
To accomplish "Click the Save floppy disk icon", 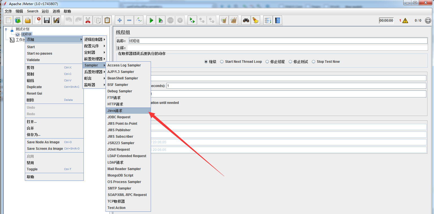I will point(47,20).
